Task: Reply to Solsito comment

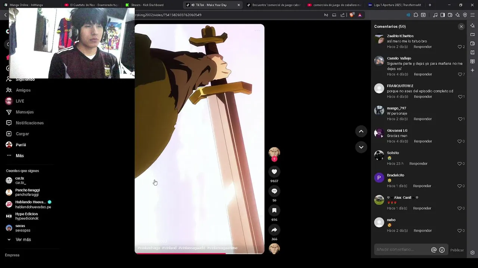Action: [418, 164]
